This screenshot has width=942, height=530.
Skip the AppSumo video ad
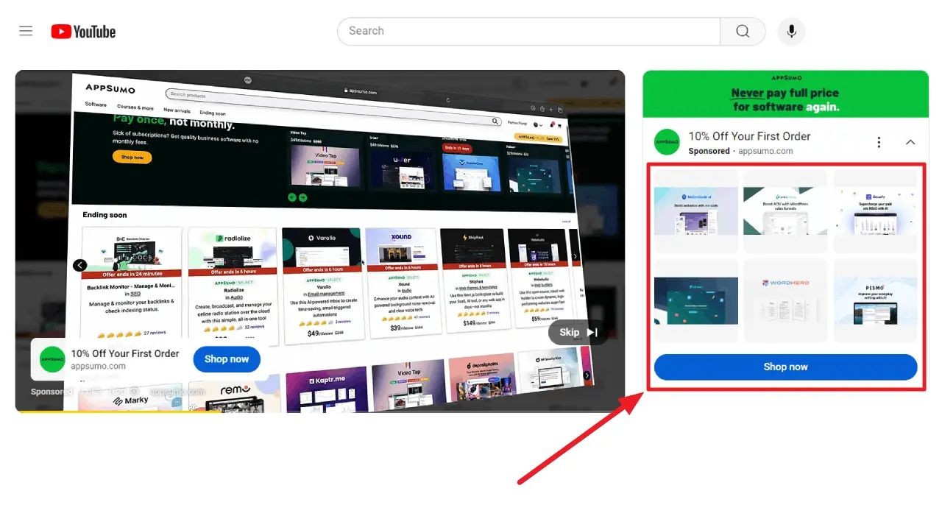[x=578, y=332]
